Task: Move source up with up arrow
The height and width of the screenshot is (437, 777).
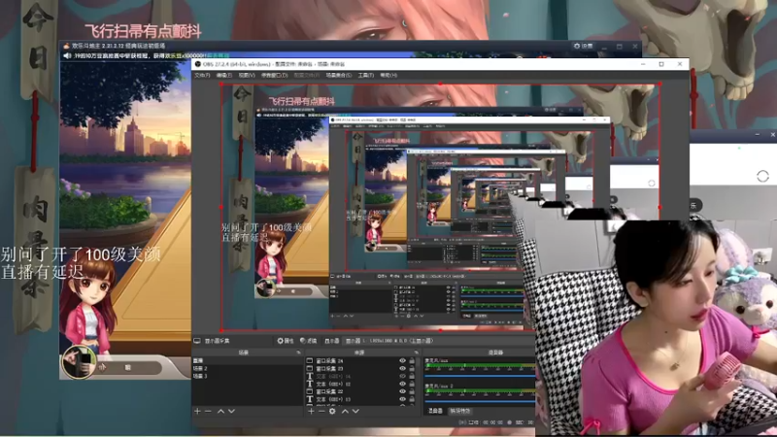Action: click(x=345, y=411)
